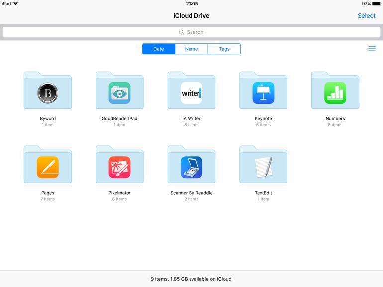The height and width of the screenshot is (287, 383).
Task: Open the iA Writer folder
Action: [191, 90]
